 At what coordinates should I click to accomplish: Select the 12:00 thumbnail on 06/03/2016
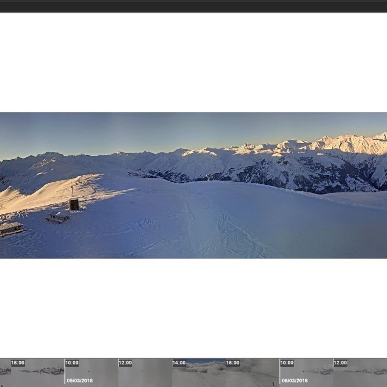[360, 372]
